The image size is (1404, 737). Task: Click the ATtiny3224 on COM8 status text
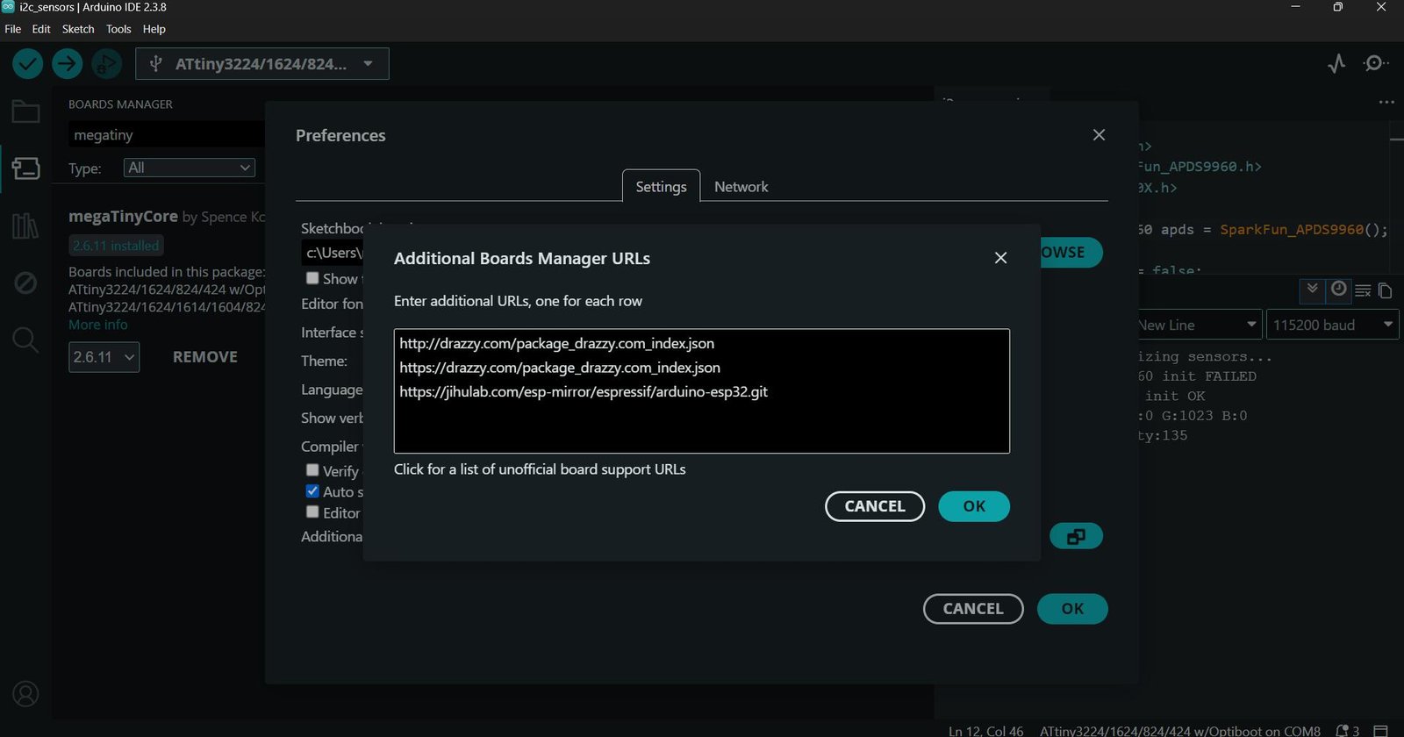1180,731
